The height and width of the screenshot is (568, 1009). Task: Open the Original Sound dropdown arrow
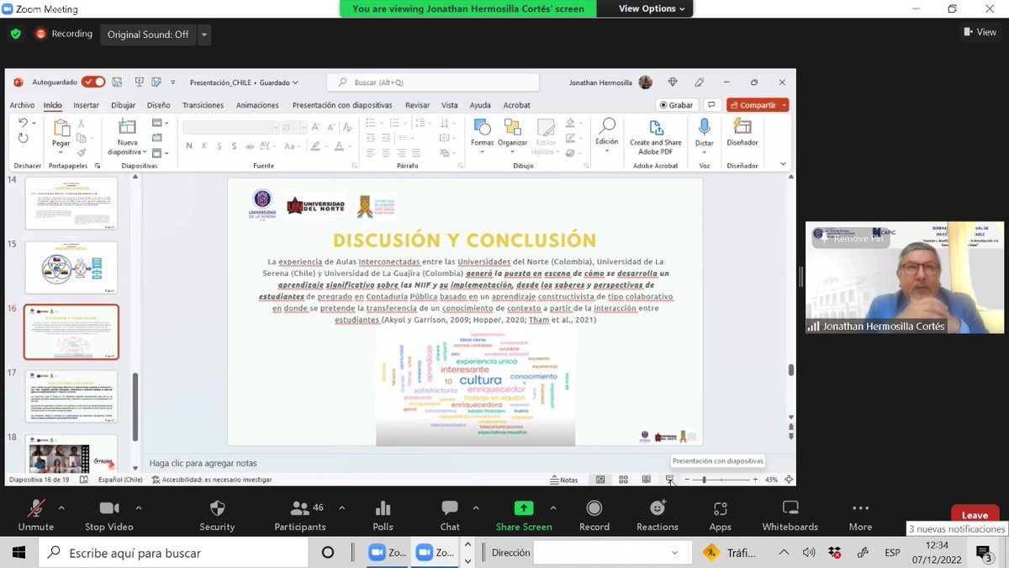[205, 35]
